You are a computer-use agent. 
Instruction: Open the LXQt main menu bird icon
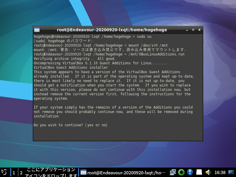(4, 172)
